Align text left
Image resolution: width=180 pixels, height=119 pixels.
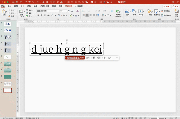point(84,15)
